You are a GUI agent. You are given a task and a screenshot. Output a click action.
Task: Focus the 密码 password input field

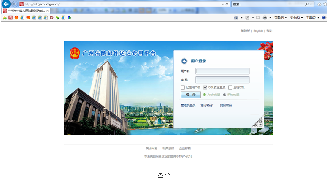coord(222,80)
